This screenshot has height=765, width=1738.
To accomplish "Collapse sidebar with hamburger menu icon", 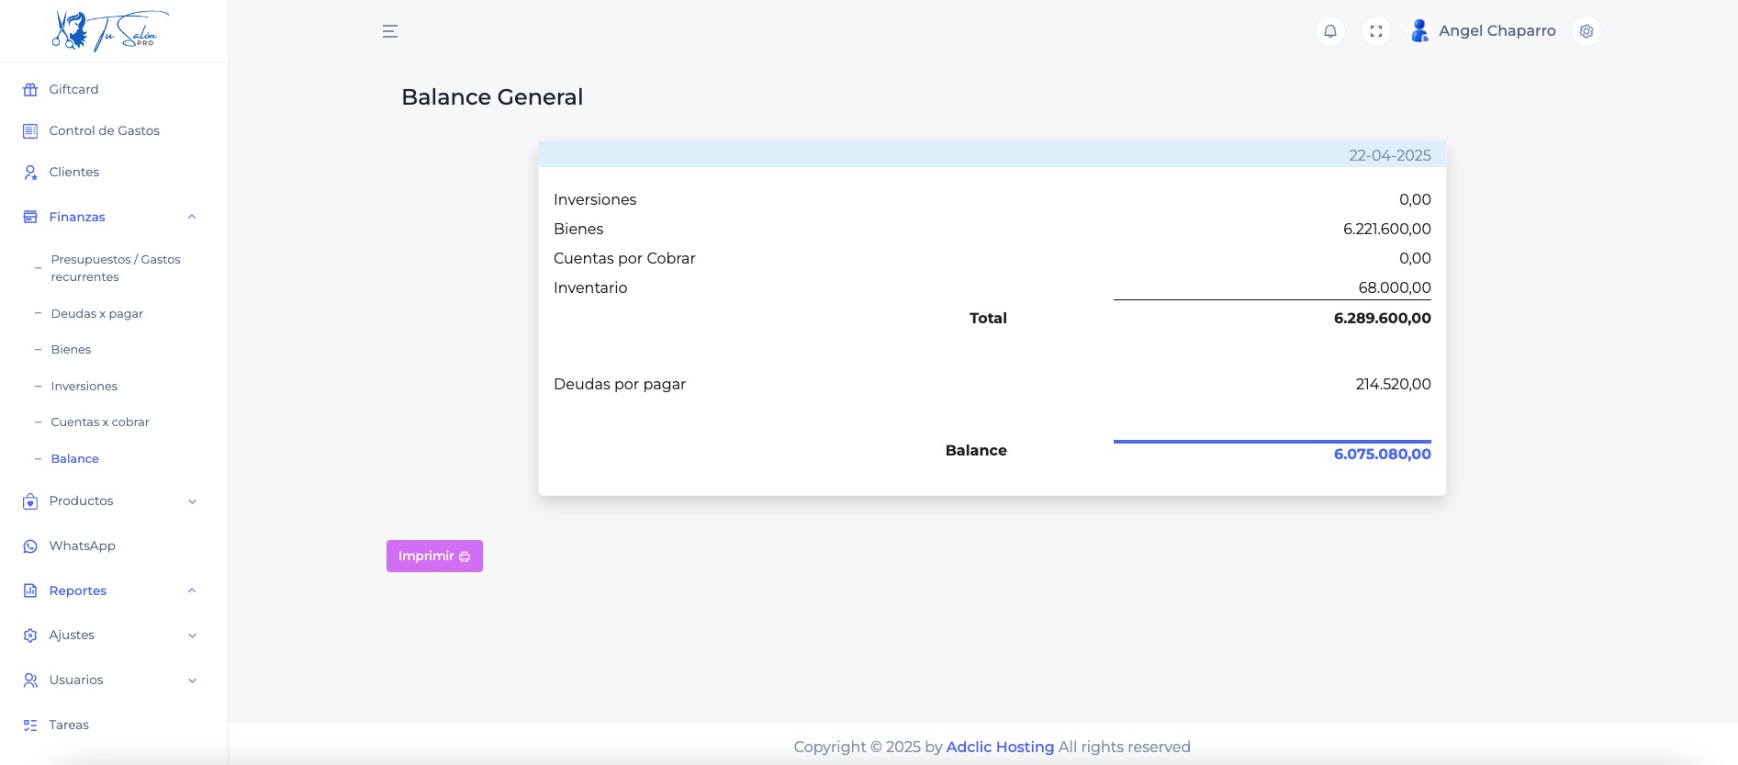I will [390, 31].
